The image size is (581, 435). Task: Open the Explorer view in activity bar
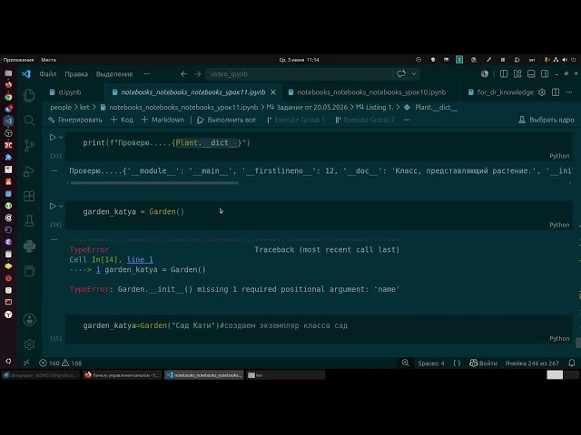29,95
